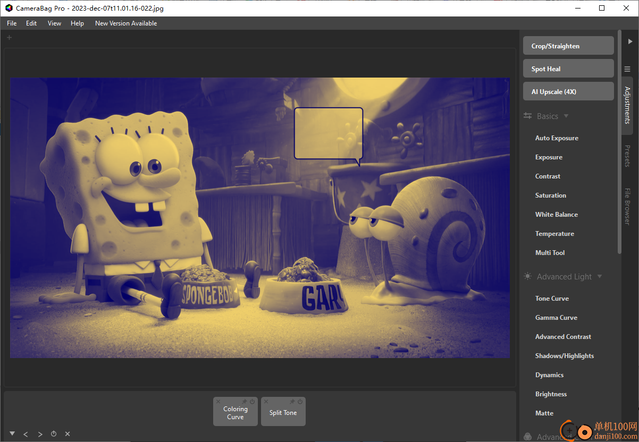
Task: Collapse the Advanced Light section arrow
Action: 600,276
